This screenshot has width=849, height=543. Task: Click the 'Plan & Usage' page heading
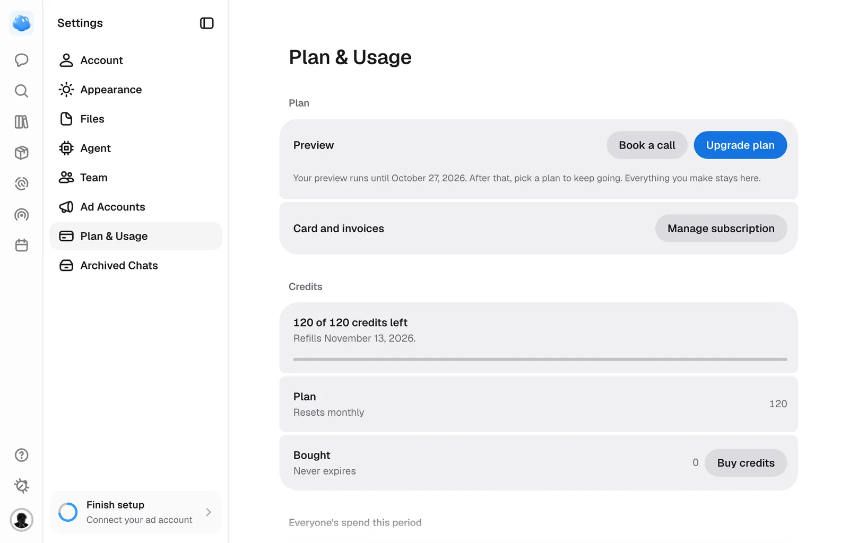click(x=350, y=57)
